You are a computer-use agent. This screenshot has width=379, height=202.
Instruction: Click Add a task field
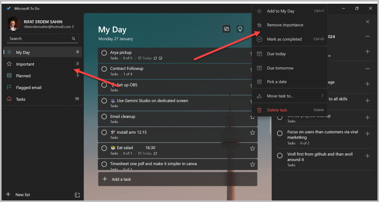(178, 179)
